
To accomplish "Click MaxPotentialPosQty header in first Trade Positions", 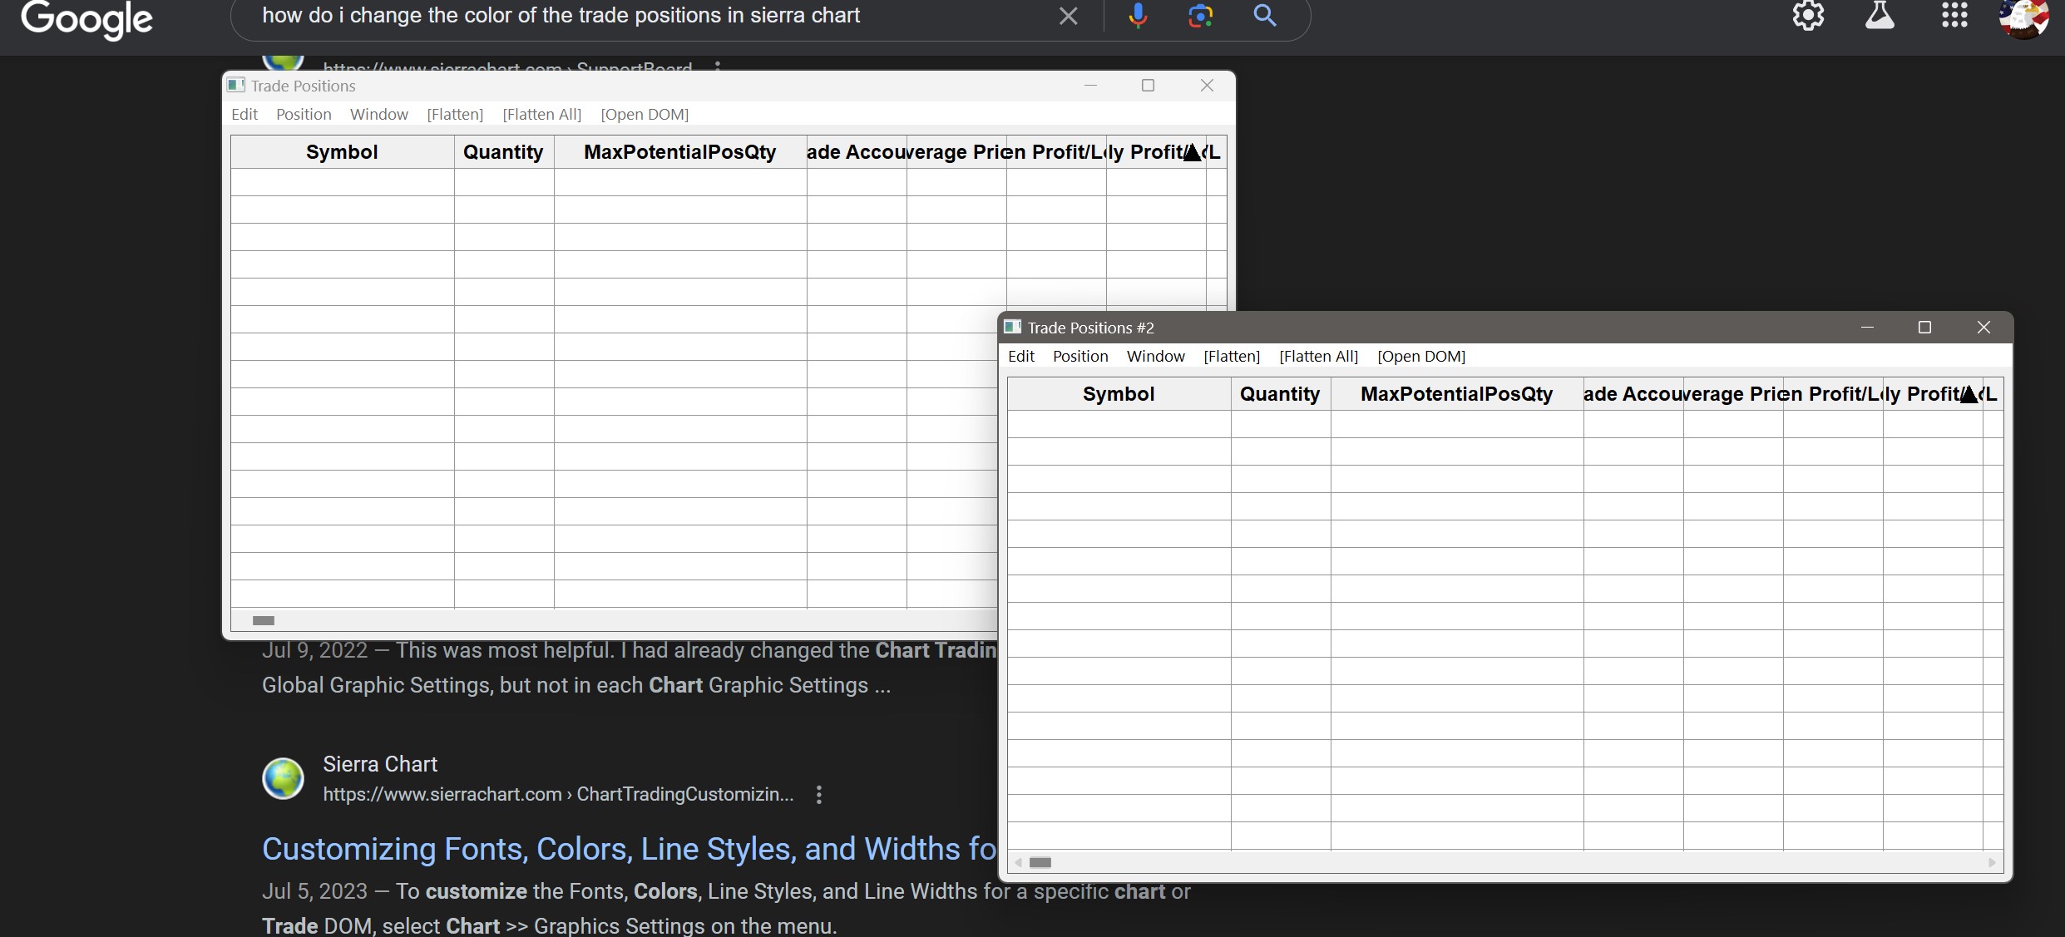I will 679,152.
